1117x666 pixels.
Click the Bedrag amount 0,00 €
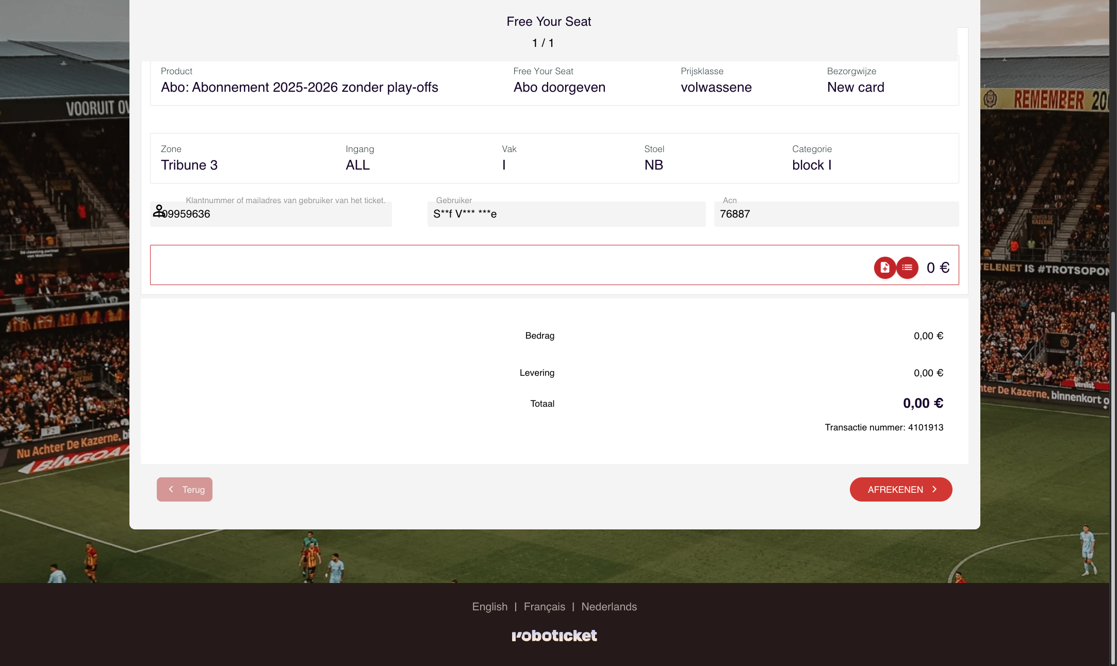click(928, 336)
